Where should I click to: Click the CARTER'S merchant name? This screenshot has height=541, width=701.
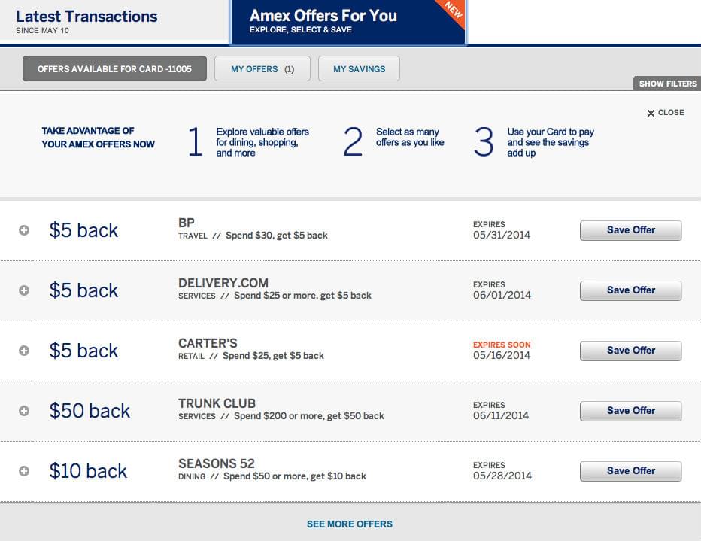click(208, 343)
